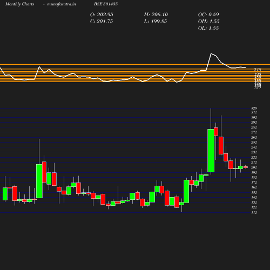Select the high value "H: 206.10"
The width and height of the screenshot is (270, 270).
156,15
